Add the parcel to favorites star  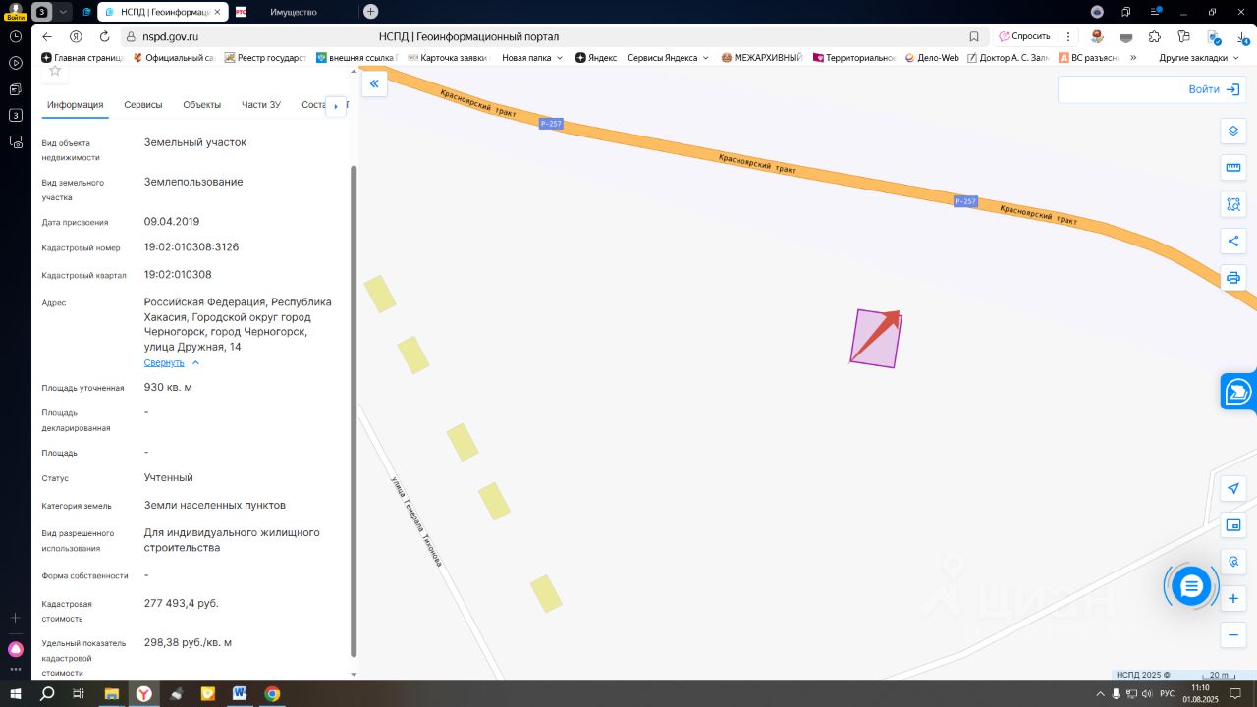click(x=55, y=70)
